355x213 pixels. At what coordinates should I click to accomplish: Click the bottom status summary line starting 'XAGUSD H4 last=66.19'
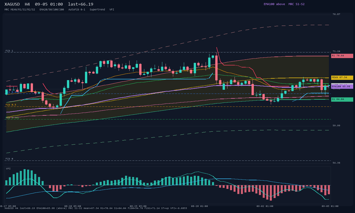pyautogui.click(x=96, y=208)
